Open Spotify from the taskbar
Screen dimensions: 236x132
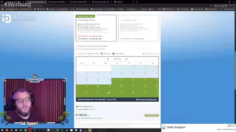point(58,130)
